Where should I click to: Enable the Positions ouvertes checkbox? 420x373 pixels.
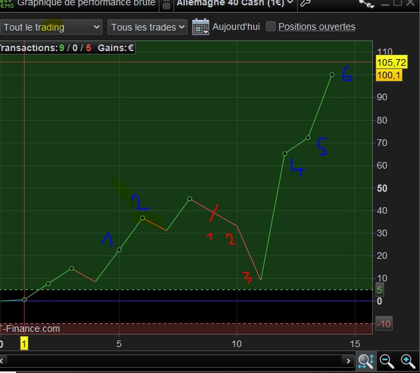(x=270, y=27)
